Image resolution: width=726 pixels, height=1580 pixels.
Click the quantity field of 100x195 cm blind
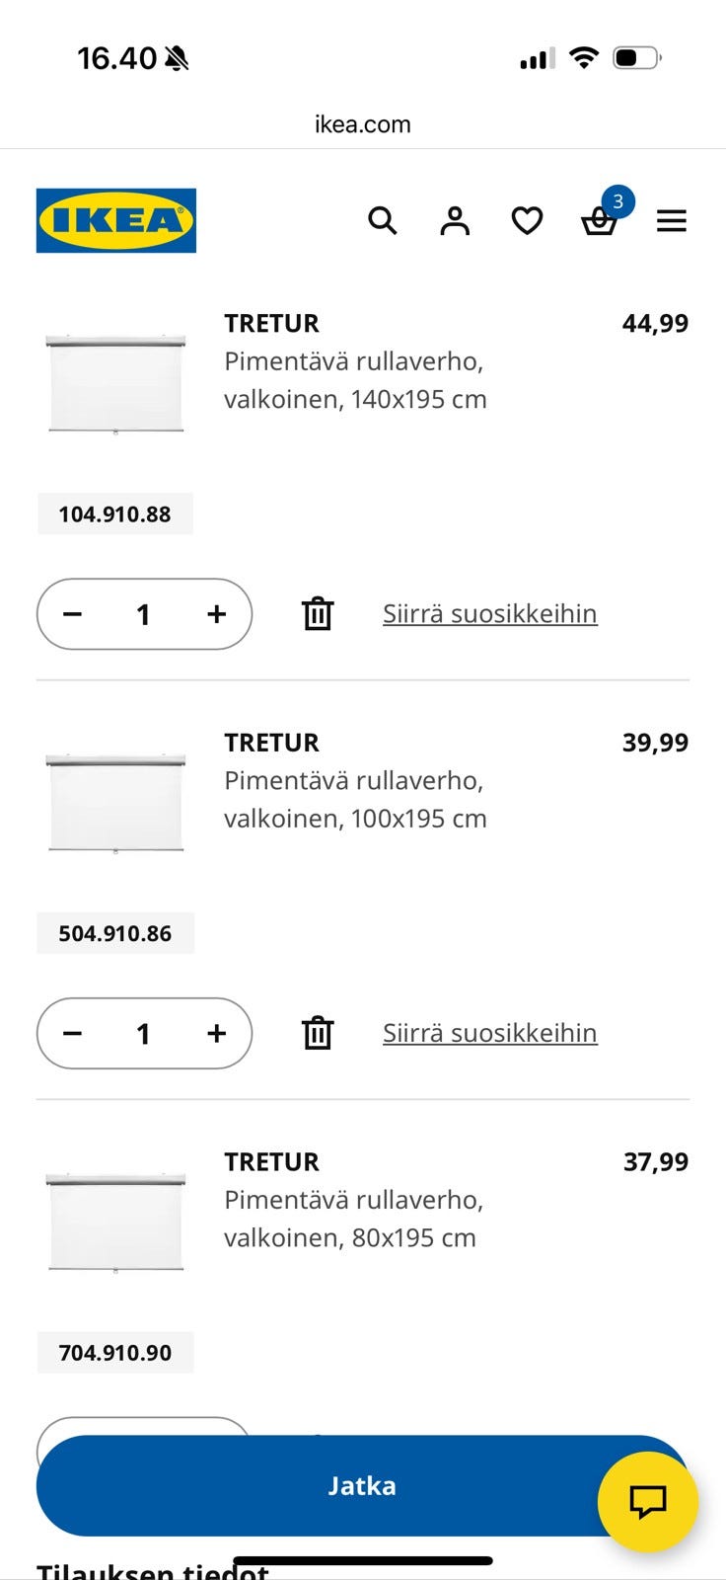pos(144,1033)
